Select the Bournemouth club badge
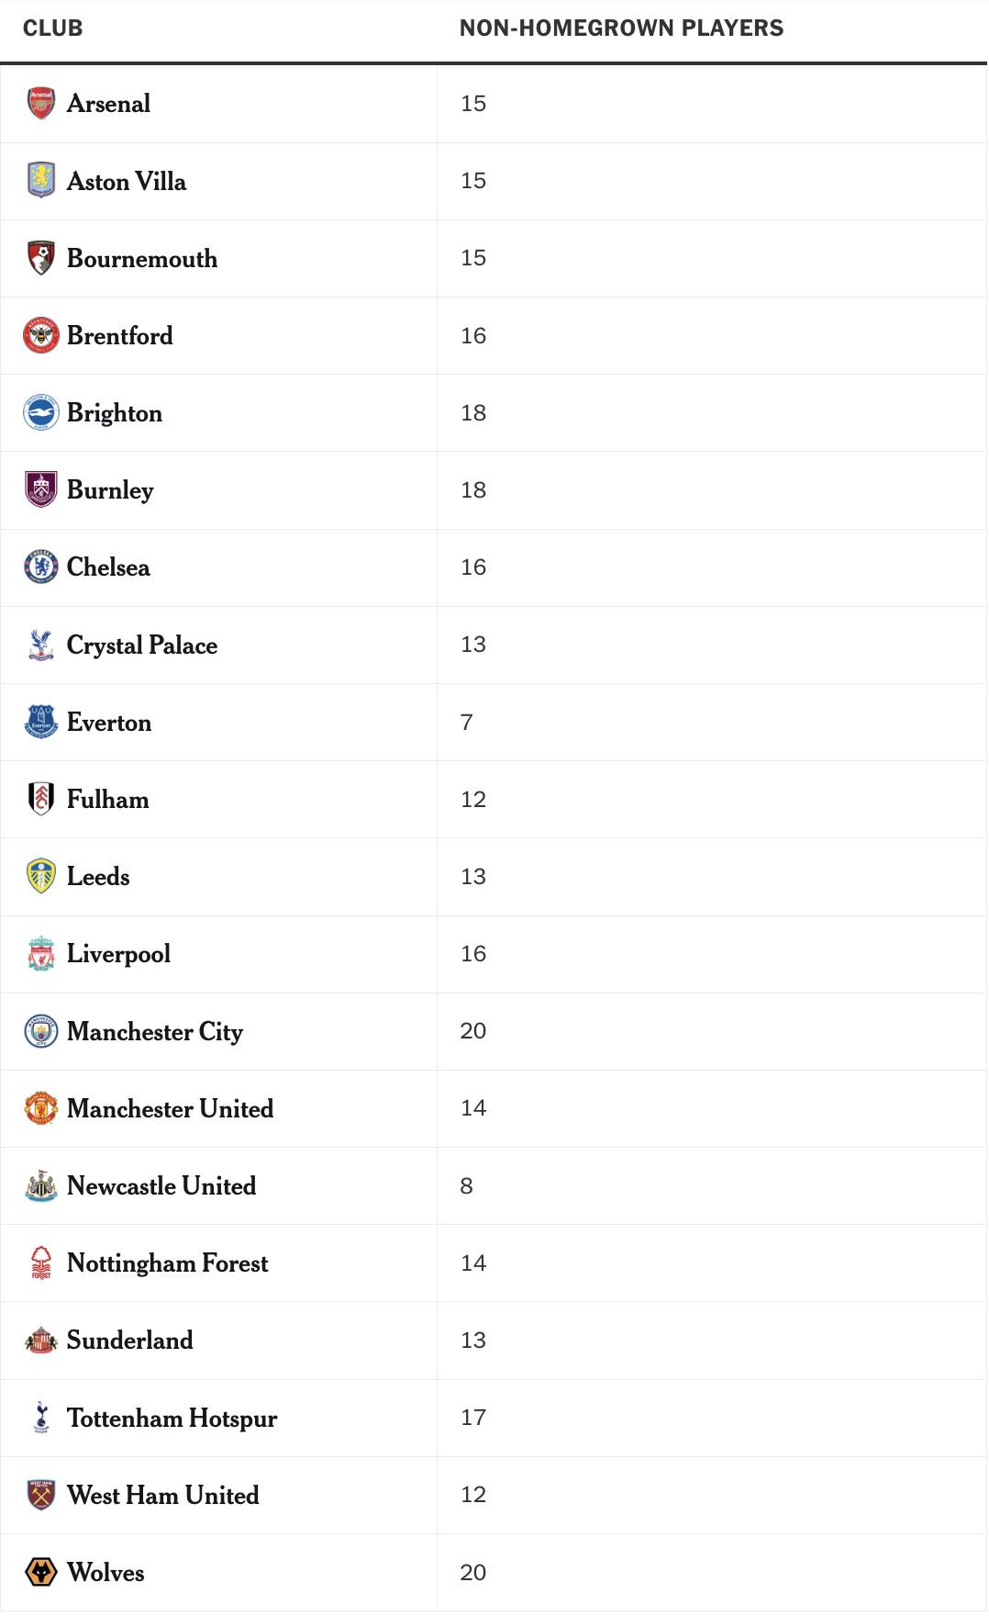The image size is (989, 1616). tap(41, 258)
